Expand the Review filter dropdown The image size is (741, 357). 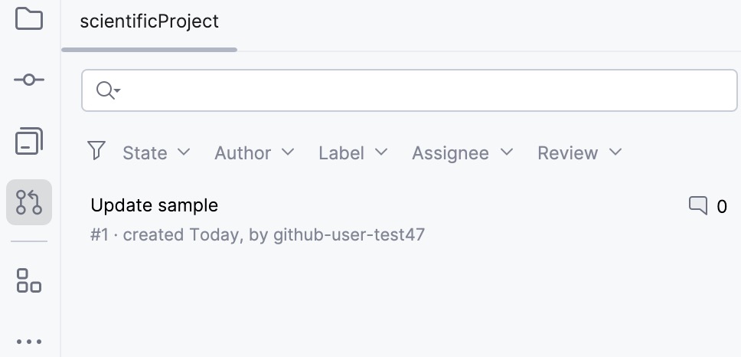(x=579, y=153)
